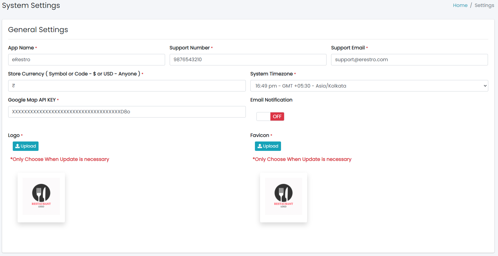The height and width of the screenshot is (256, 498).
Task: Click the red OFF label on toggle
Action: pyautogui.click(x=277, y=117)
